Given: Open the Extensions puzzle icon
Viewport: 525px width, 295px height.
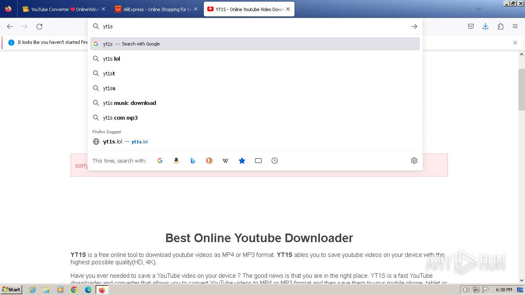Looking at the screenshot, I should click(x=500, y=26).
